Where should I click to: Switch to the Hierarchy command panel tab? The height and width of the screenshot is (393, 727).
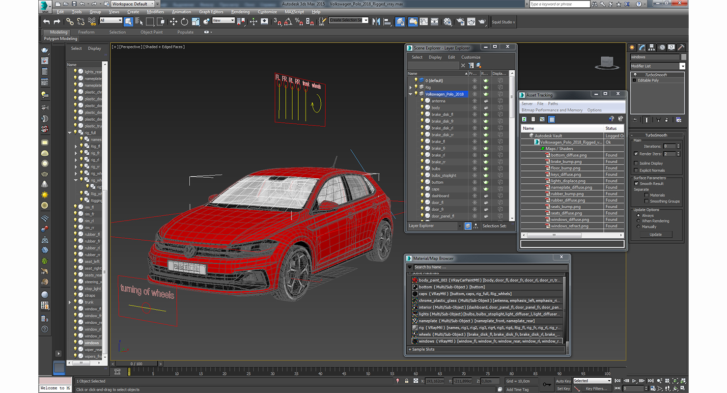[x=652, y=48]
